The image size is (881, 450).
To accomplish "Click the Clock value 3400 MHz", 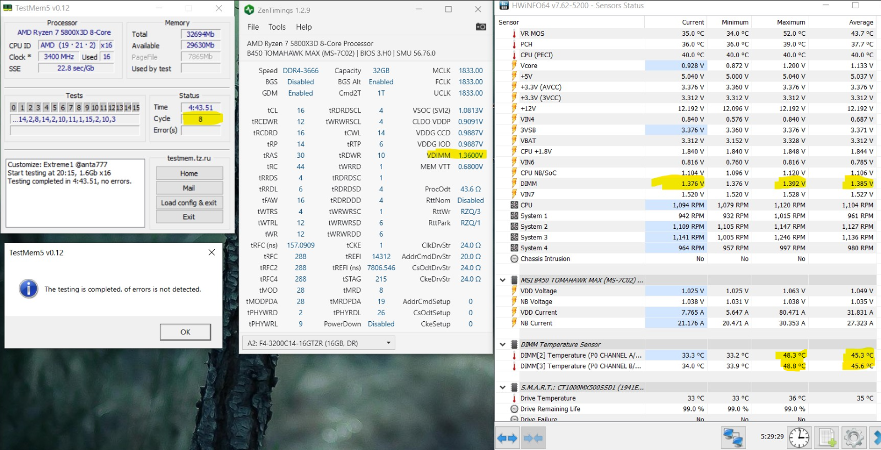I will (x=59, y=57).
